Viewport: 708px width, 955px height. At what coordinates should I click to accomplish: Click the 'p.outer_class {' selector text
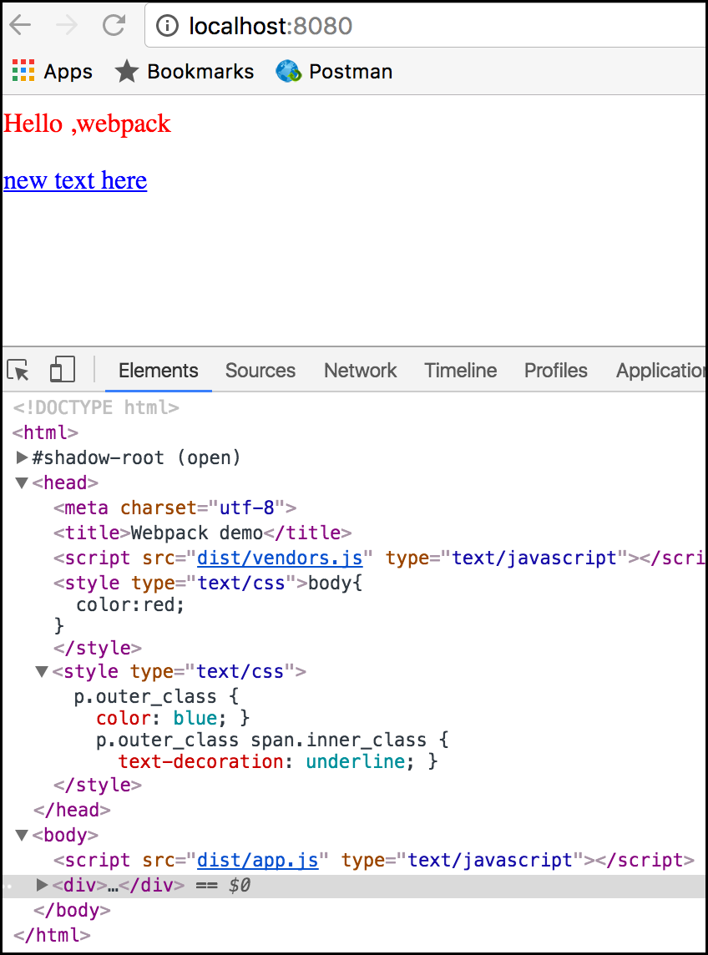pyautogui.click(x=157, y=696)
